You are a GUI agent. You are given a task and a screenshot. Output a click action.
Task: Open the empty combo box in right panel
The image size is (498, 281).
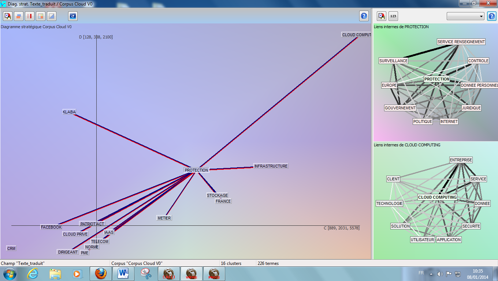(x=465, y=16)
